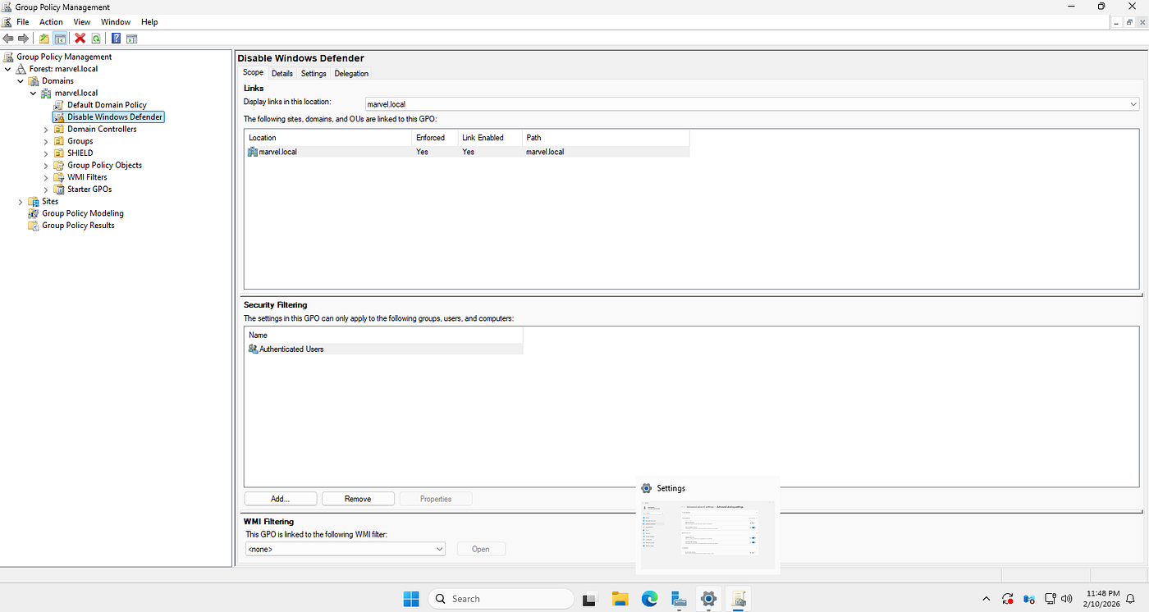
Task: Click the Add... button
Action: click(x=281, y=499)
